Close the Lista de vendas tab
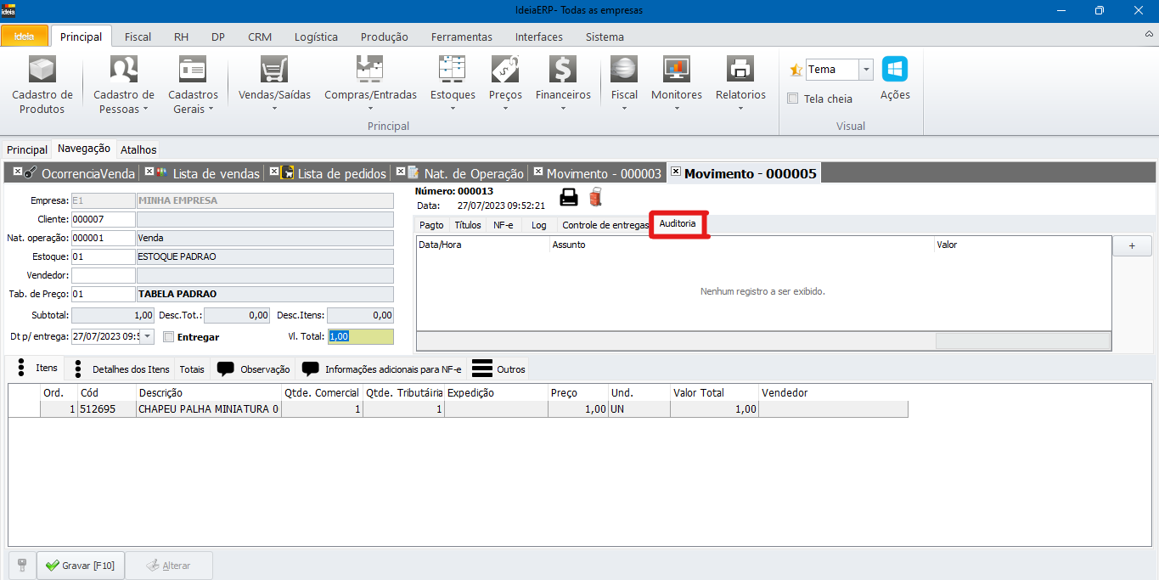1159x580 pixels. (x=149, y=172)
